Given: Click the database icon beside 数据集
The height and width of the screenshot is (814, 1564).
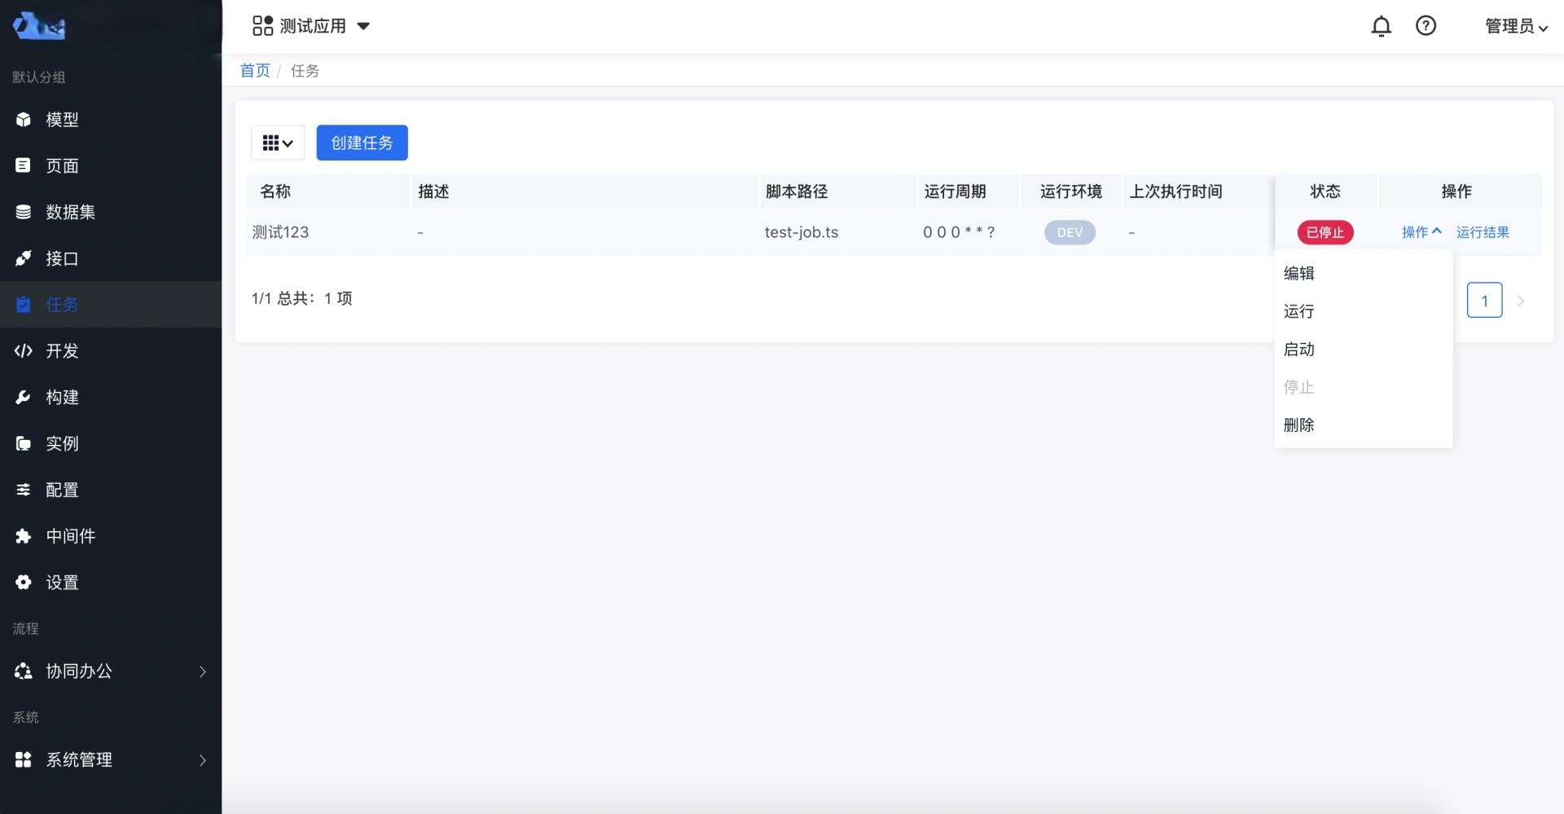Looking at the screenshot, I should [x=24, y=212].
